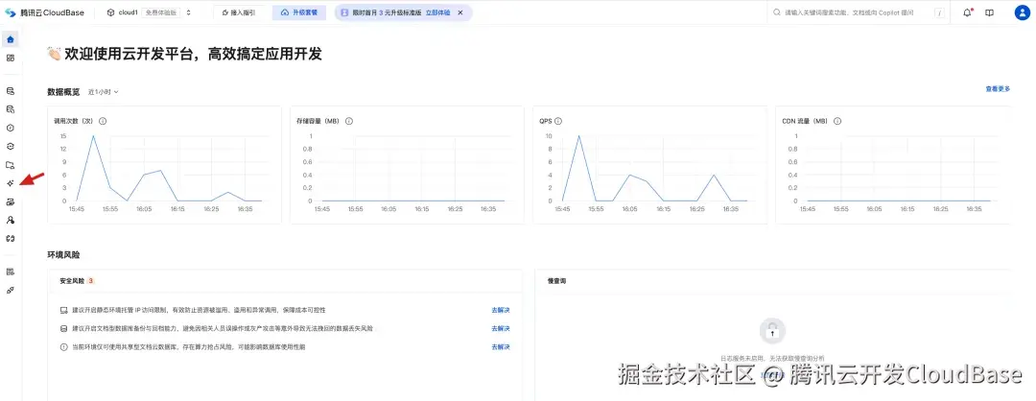Image resolution: width=1036 pixels, height=401 pixels.
Task: Open the bottom rocket icon in sidebar
Action: 10,290
